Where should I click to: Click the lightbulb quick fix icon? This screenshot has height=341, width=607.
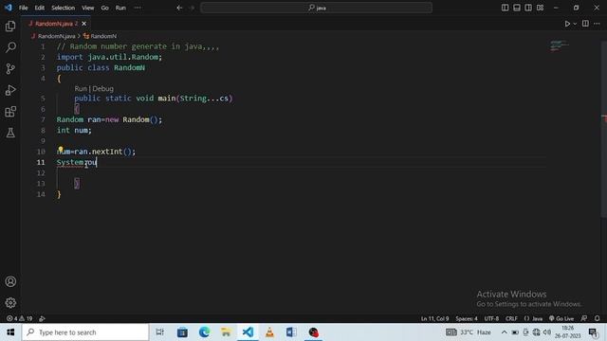pos(61,149)
